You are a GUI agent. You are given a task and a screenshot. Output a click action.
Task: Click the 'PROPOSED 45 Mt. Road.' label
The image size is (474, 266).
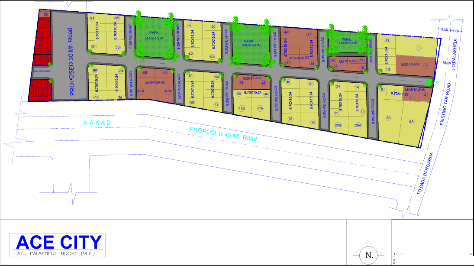[224, 134]
